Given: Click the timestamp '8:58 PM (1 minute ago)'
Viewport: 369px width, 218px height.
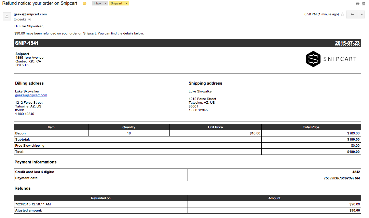Looking at the screenshot, I should coord(322,14).
